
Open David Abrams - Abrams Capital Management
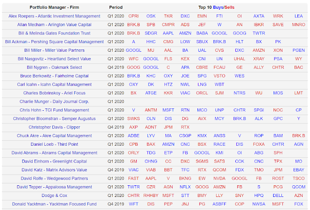(54, 153)
